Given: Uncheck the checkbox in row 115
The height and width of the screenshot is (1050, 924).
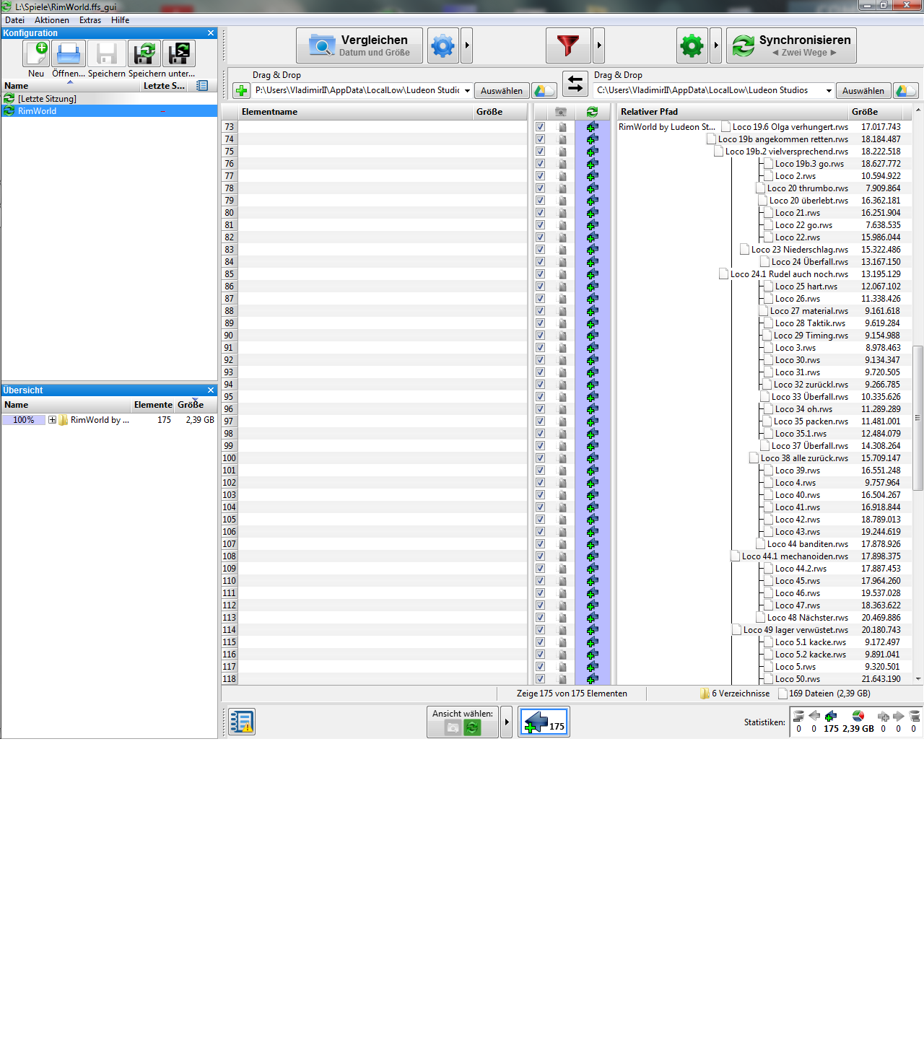Looking at the screenshot, I should [x=540, y=642].
